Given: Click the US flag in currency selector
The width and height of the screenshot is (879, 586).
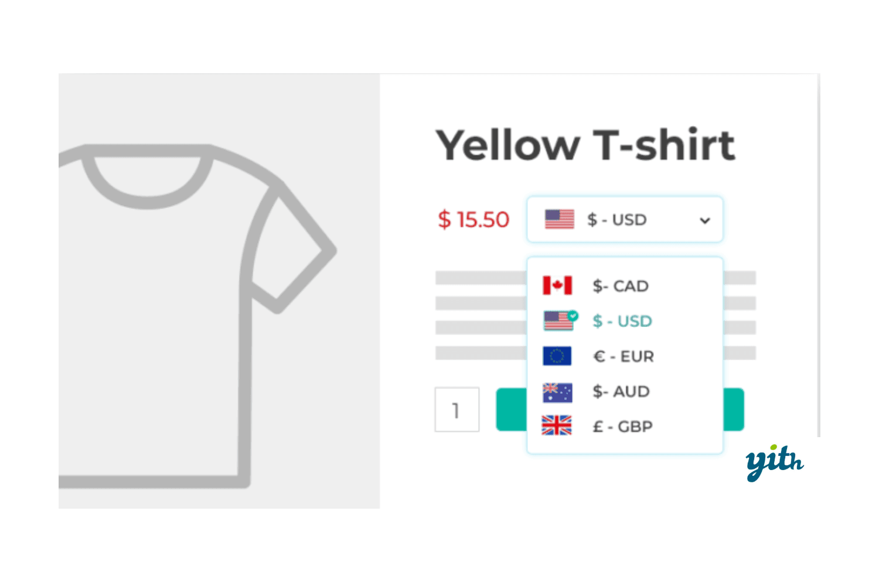Looking at the screenshot, I should [x=559, y=220].
